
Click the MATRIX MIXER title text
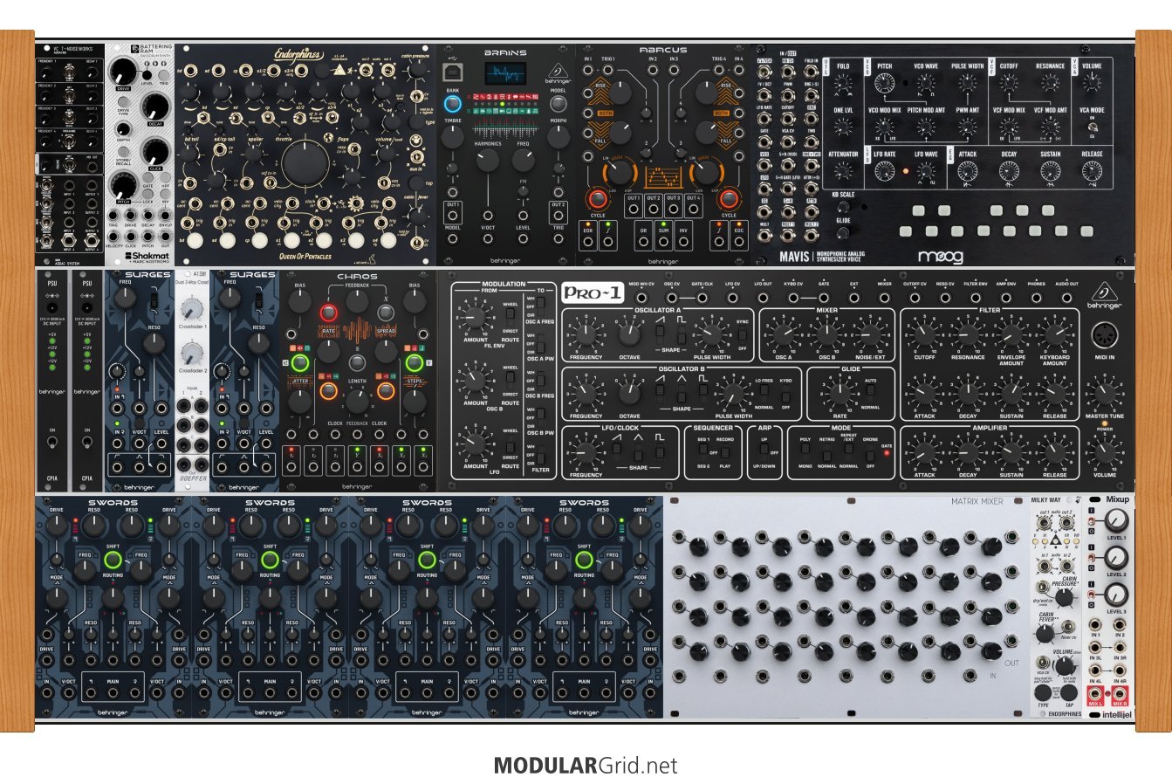click(x=977, y=502)
